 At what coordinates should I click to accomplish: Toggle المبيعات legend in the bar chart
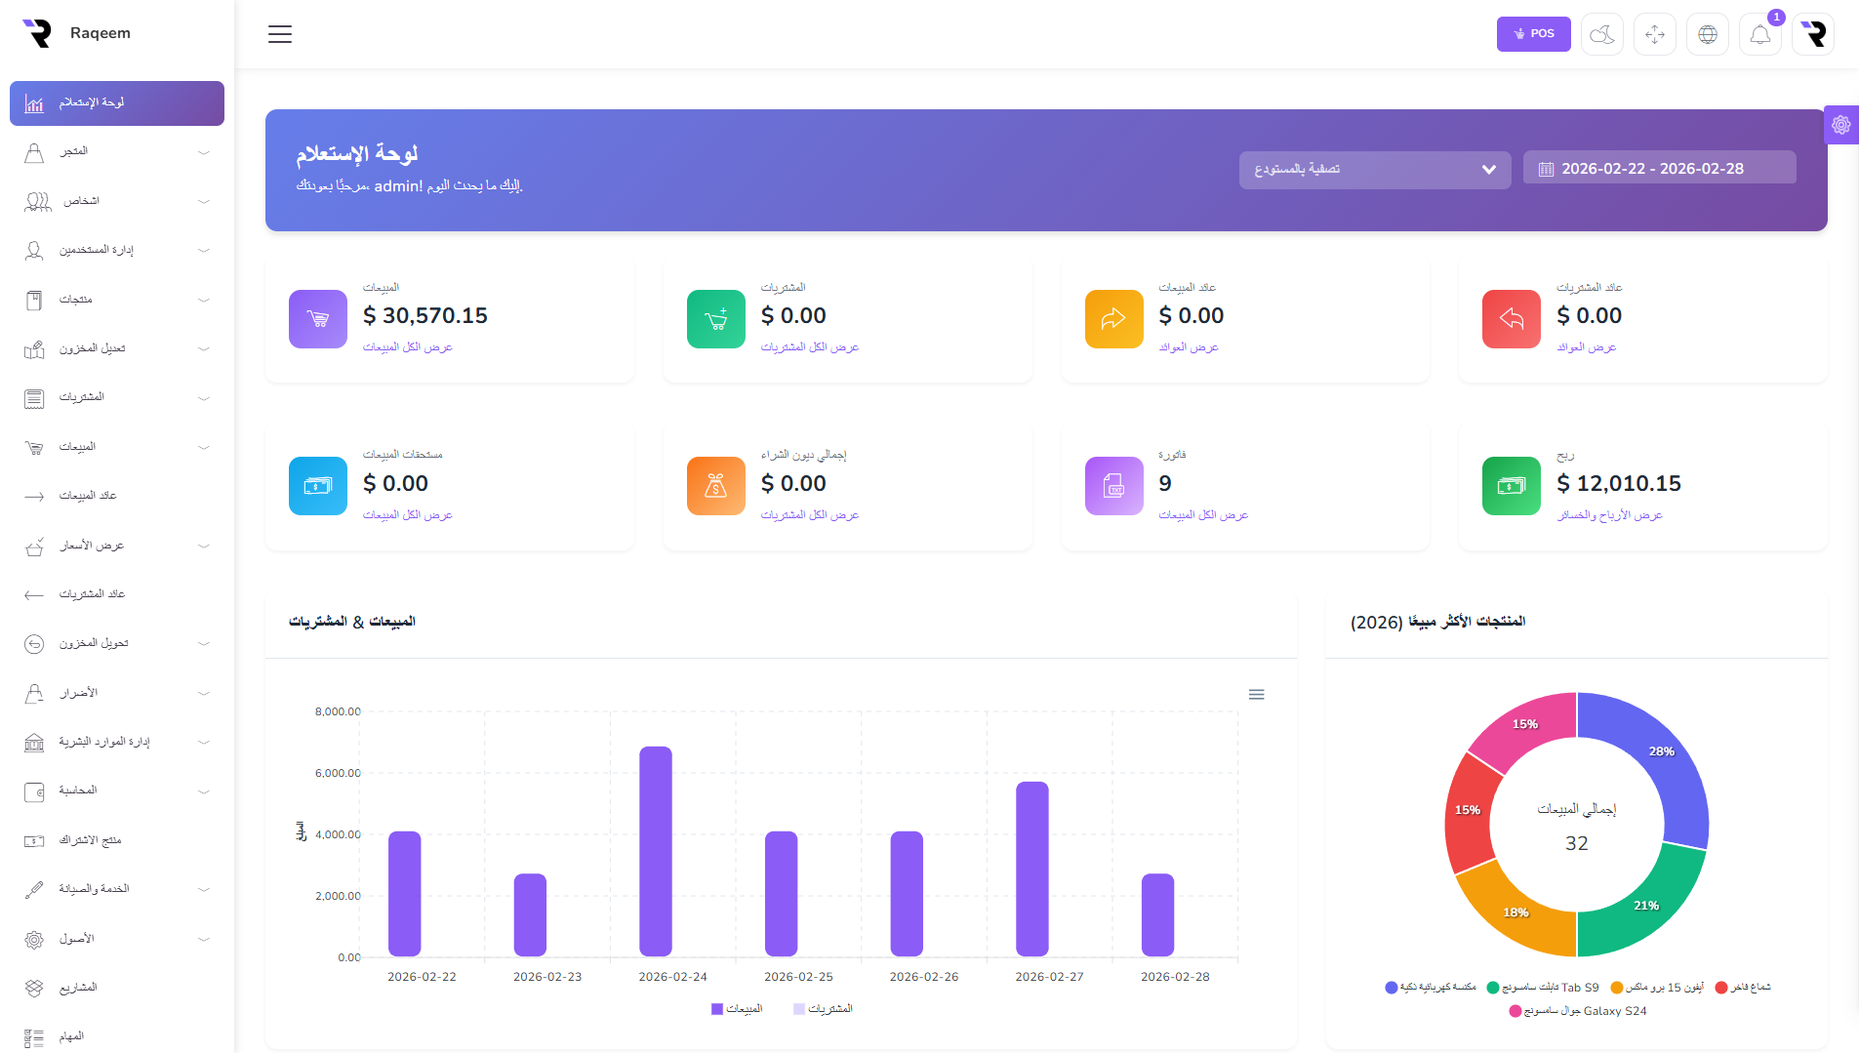(x=738, y=1009)
